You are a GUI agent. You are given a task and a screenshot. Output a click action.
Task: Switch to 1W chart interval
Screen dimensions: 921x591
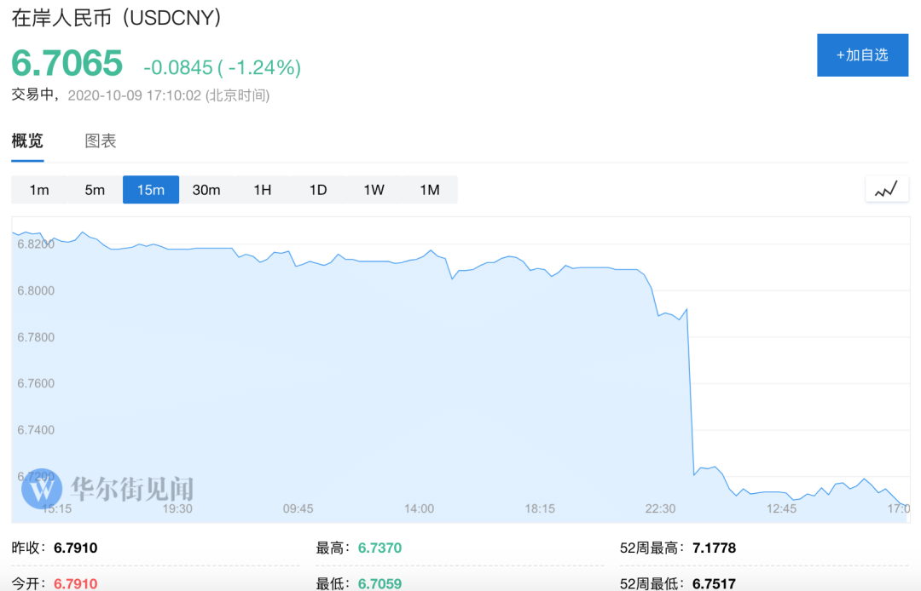[374, 190]
